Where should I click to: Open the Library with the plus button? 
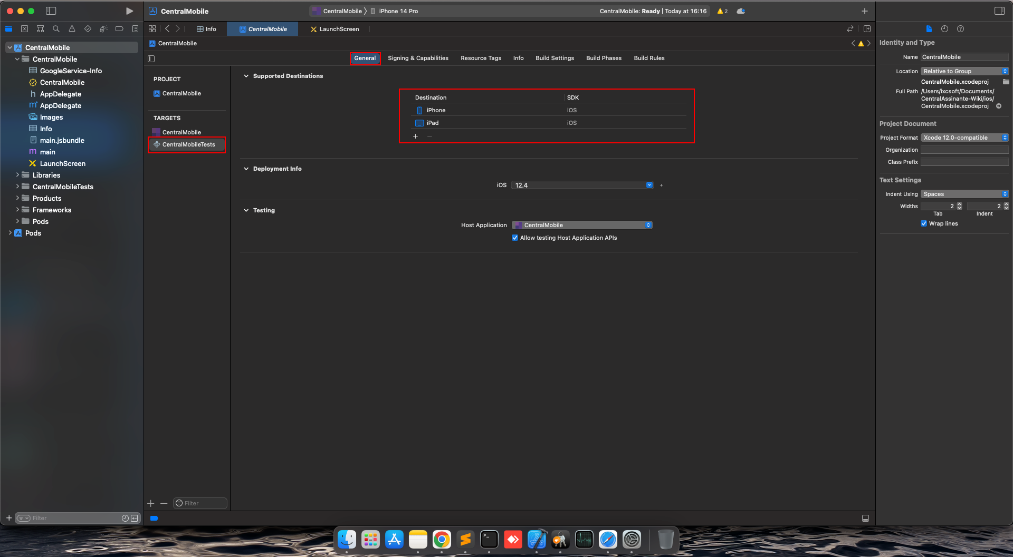coord(864,11)
